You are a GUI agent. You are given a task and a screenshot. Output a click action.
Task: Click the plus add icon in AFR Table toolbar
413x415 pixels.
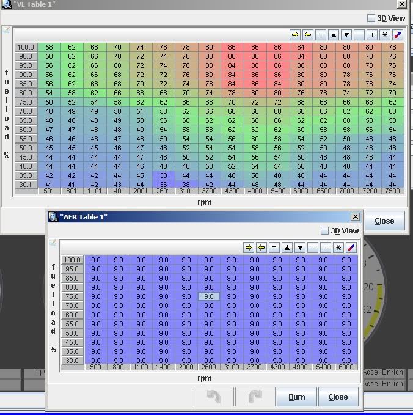coord(326,248)
